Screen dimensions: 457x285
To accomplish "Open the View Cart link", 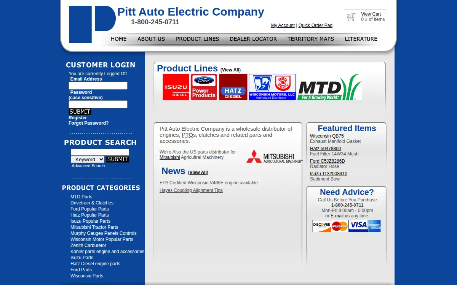I will coord(371,14).
